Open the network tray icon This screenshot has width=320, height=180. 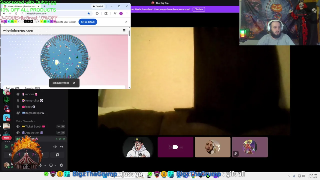(299, 176)
